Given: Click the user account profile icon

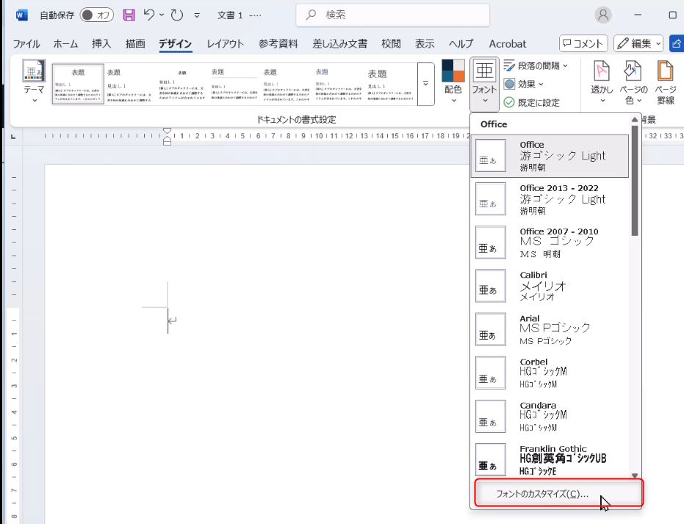Looking at the screenshot, I should coord(603,15).
